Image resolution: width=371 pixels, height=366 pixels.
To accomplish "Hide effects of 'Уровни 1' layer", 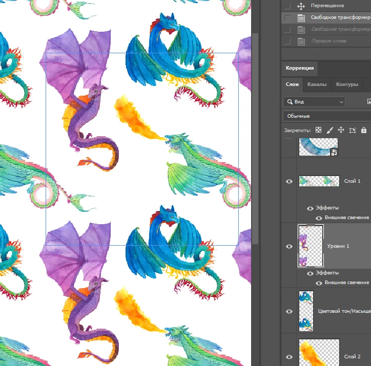I will pos(310,273).
